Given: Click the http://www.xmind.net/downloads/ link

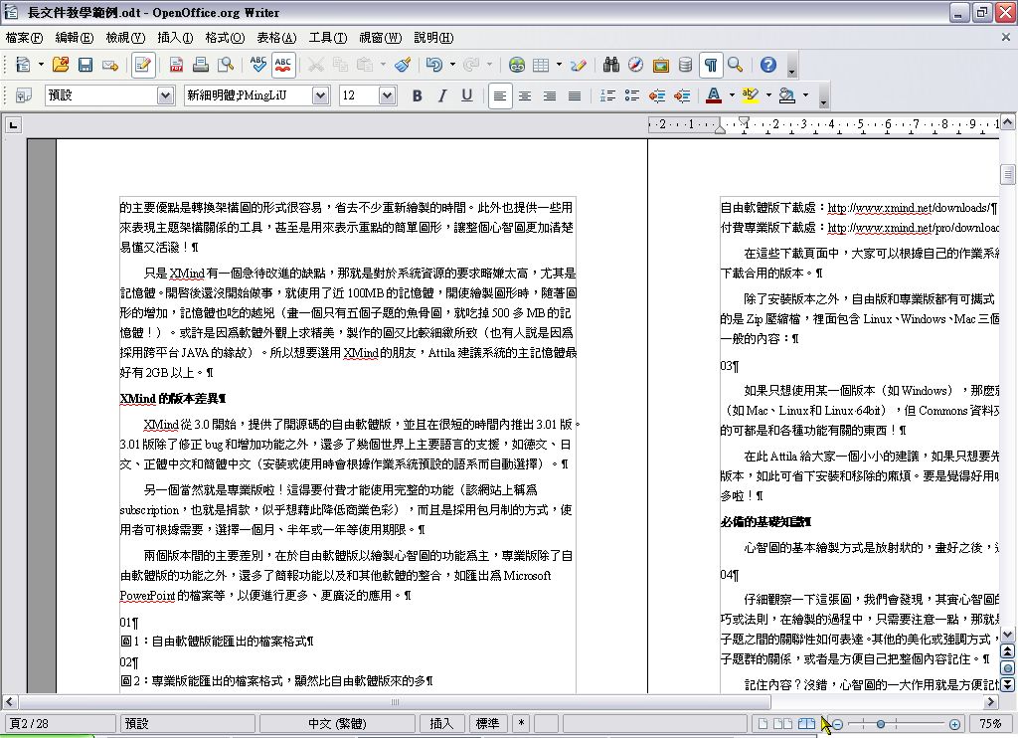Looking at the screenshot, I should click(910, 208).
